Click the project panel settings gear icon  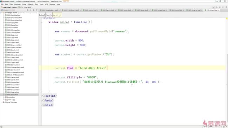tap(34, 10)
